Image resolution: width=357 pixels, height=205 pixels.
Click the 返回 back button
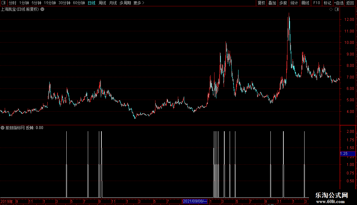coord(350,3)
